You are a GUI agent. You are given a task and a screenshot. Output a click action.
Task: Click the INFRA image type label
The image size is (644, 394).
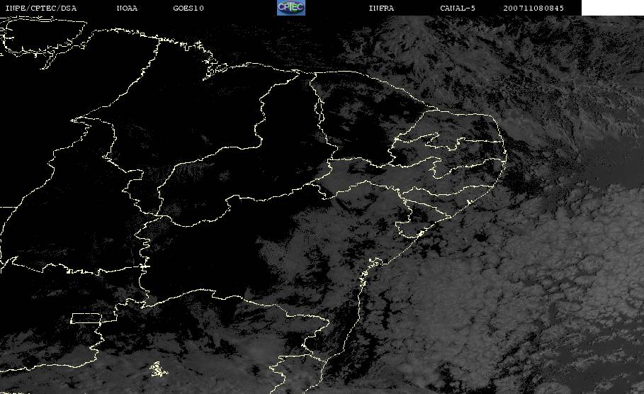pos(381,8)
